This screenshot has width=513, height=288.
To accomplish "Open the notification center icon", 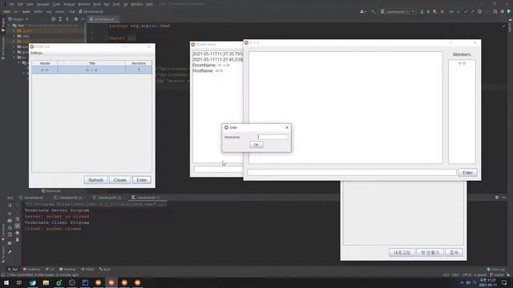I will [x=504, y=282].
